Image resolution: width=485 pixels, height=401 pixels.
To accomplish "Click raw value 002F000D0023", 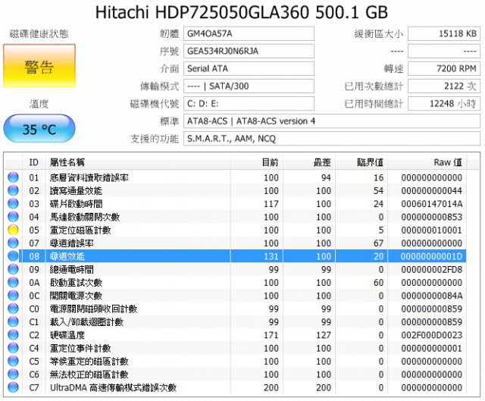I will pos(431,335).
